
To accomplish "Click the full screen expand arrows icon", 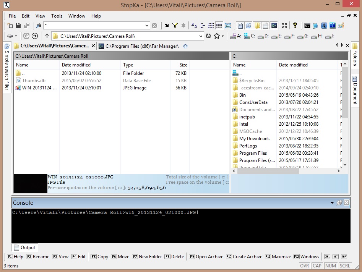I will pos(284,25).
